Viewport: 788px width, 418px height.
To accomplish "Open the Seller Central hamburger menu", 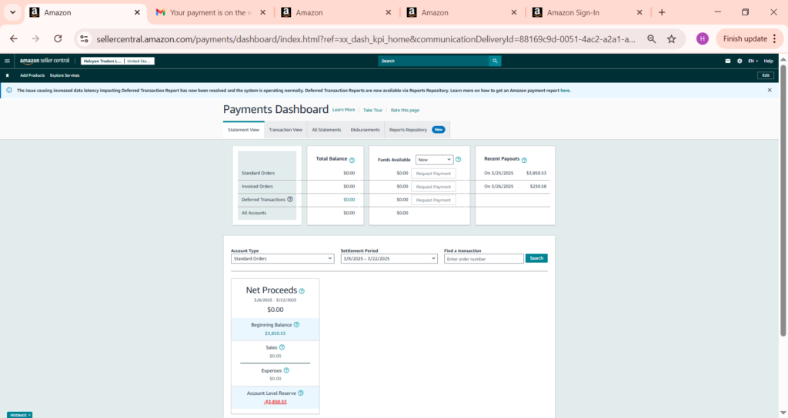I will point(7,61).
